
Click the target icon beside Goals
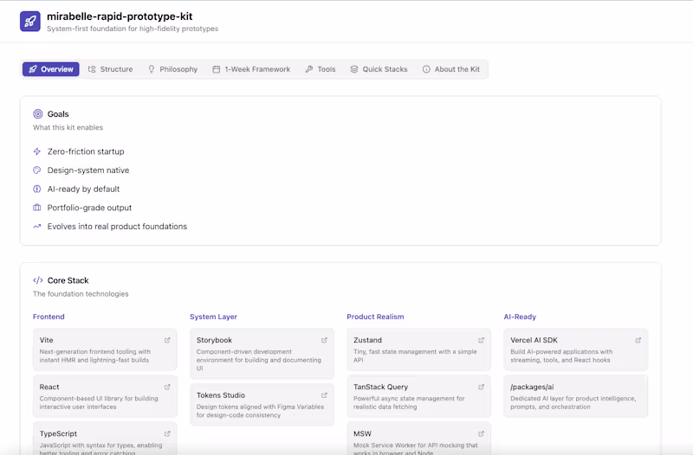coord(38,114)
